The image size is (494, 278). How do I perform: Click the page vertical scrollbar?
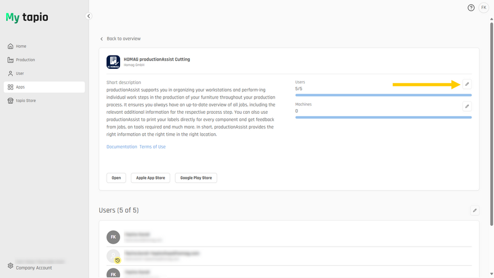(x=492, y=124)
